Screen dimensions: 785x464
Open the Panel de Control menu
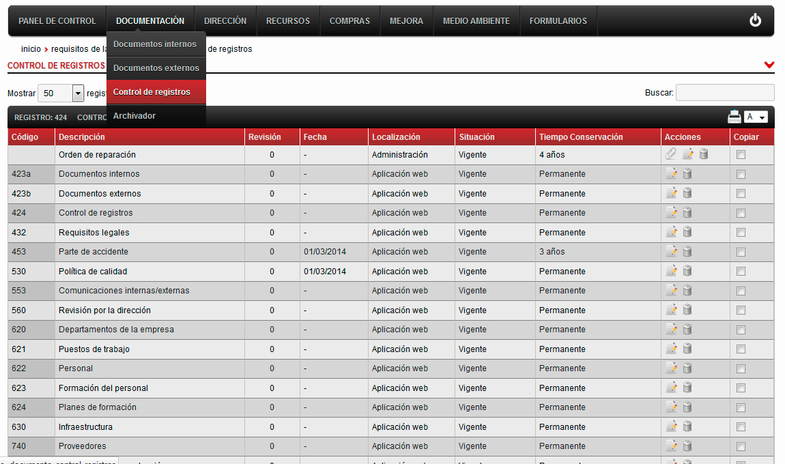click(x=57, y=21)
